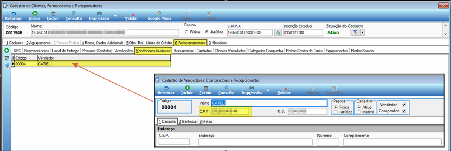Select the Vendedores Auxiliares subtab
The height and width of the screenshot is (151, 451).
click(153, 51)
